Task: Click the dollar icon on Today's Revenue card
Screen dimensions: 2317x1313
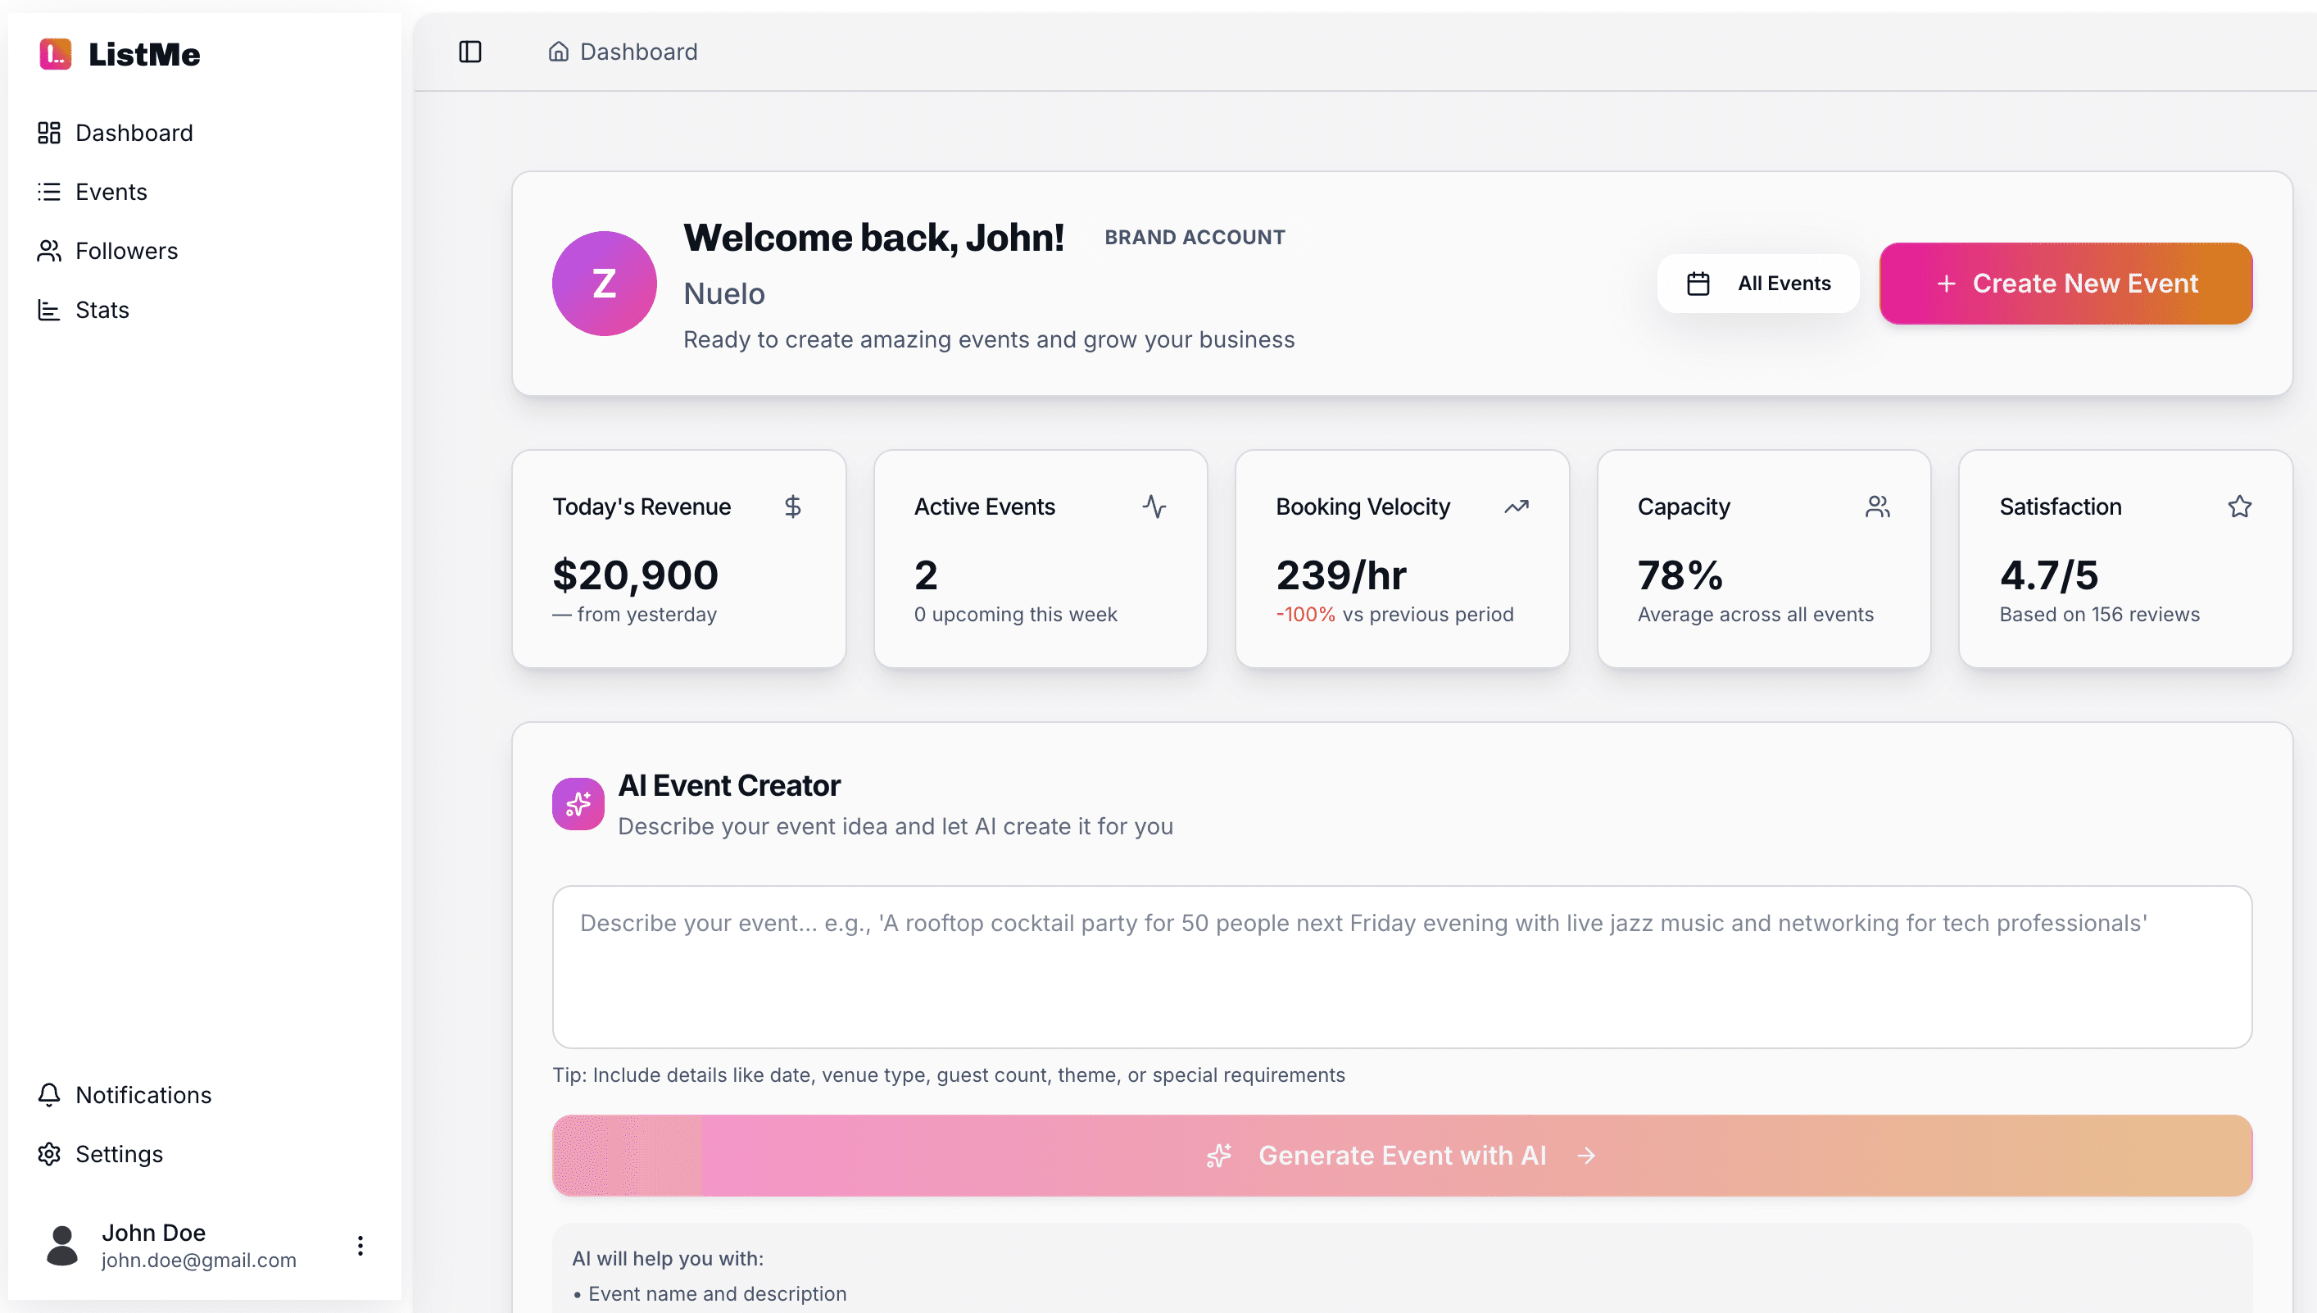Action: [793, 506]
